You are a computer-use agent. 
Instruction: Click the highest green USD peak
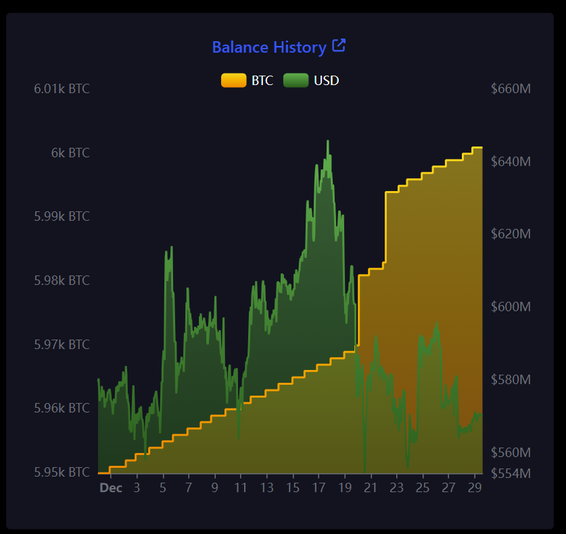pyautogui.click(x=328, y=142)
